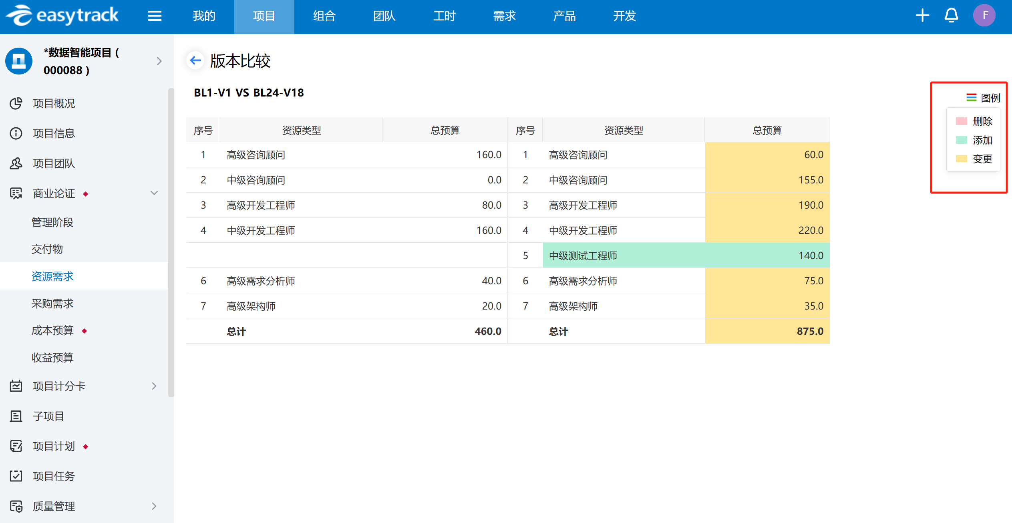Select the 项目团队 people icon
Image resolution: width=1012 pixels, height=523 pixels.
[16, 163]
